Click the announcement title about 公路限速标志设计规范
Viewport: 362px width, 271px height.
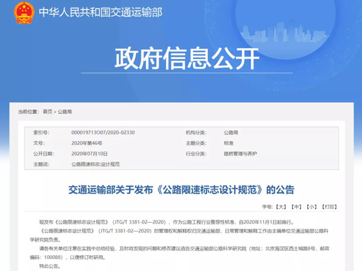pyautogui.click(x=181, y=190)
